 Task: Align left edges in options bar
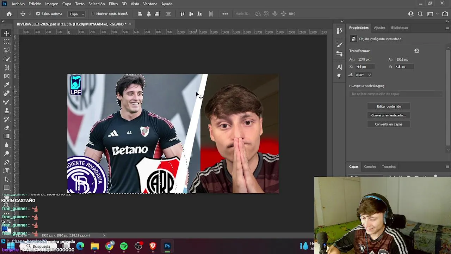(x=140, y=14)
